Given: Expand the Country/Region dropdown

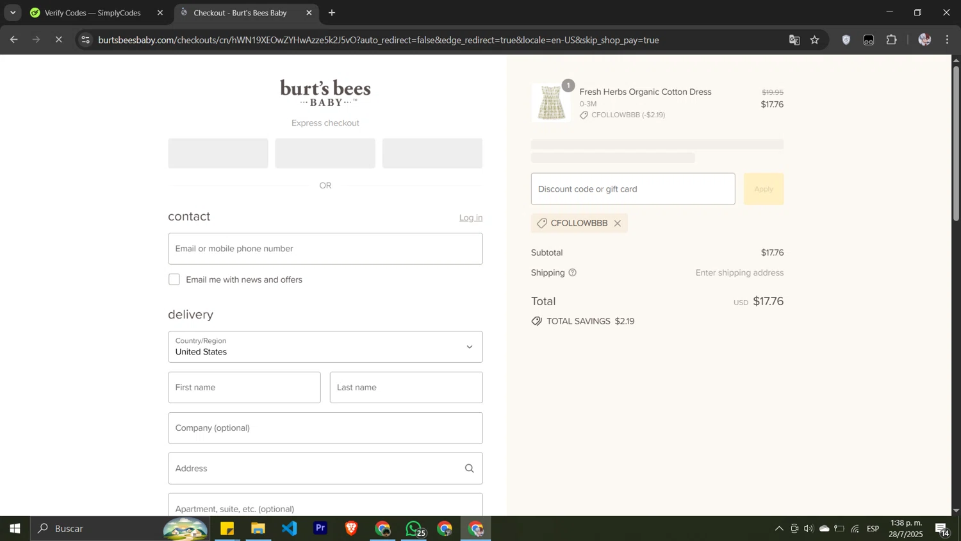Looking at the screenshot, I should (x=325, y=347).
